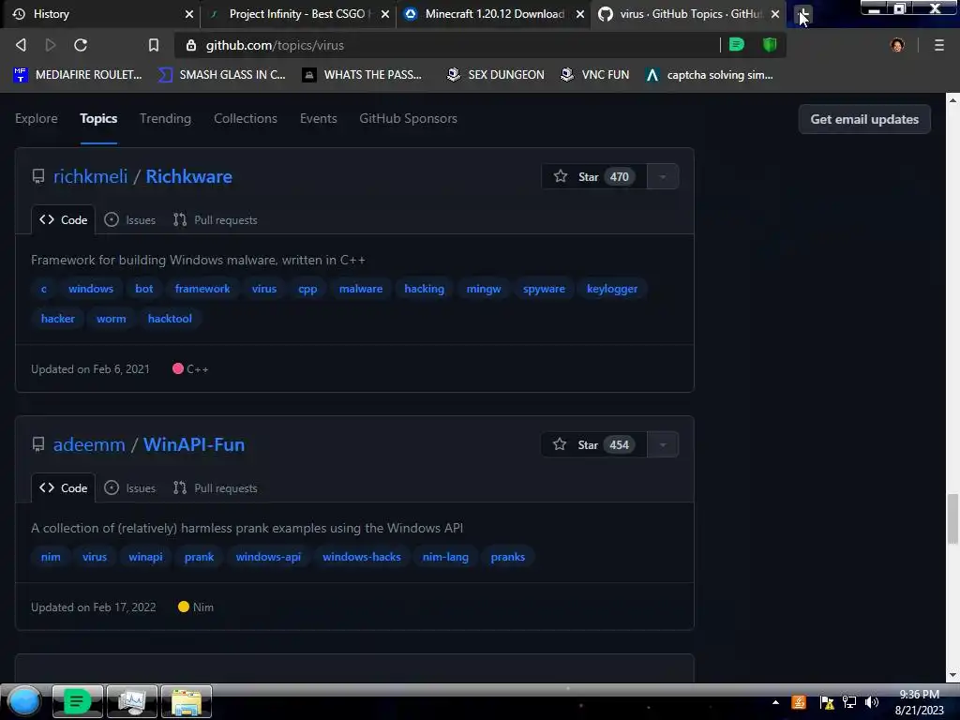Open Windows Start orb
The image size is (960, 720).
click(24, 701)
